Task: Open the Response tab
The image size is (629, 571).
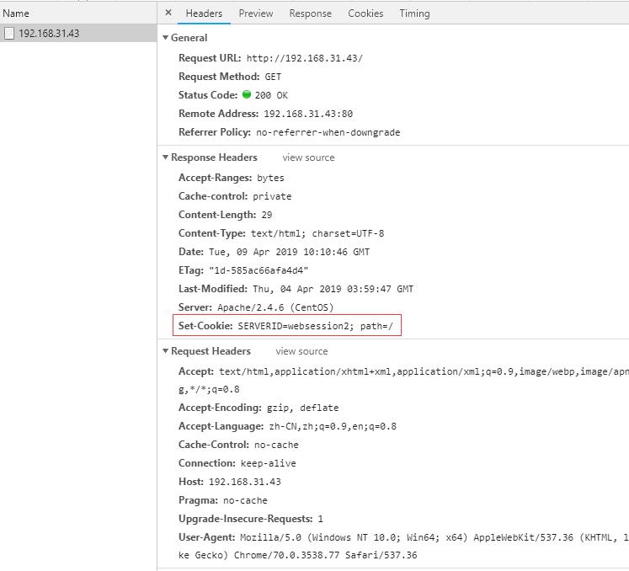Action: [x=310, y=13]
